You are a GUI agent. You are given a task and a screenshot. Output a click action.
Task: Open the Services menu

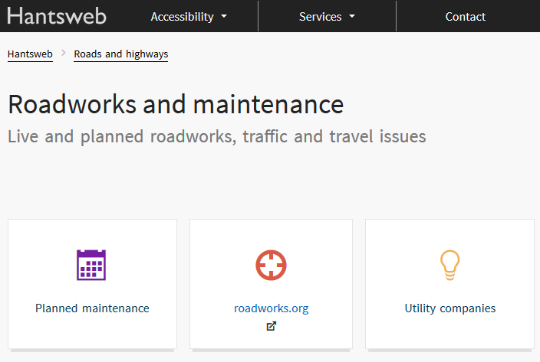[x=327, y=16]
